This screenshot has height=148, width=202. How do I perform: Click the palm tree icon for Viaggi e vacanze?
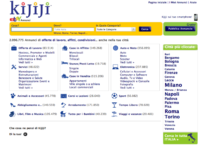pyautogui.click(x=114, y=114)
